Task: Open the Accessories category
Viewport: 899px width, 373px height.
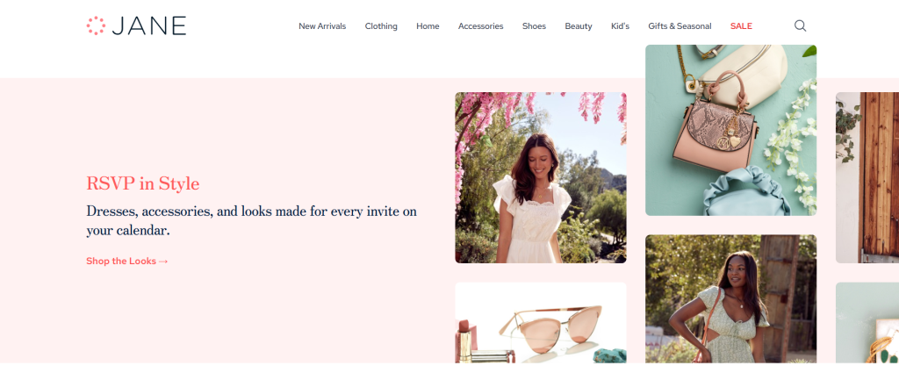Action: 480,26
